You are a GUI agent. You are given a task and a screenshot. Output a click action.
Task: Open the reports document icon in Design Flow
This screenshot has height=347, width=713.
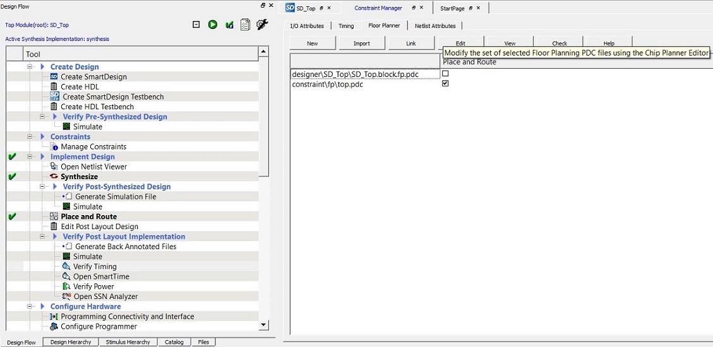coord(246,25)
